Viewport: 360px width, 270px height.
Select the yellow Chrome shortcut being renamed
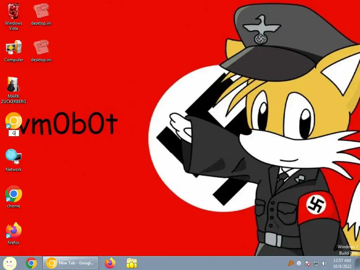(13, 121)
